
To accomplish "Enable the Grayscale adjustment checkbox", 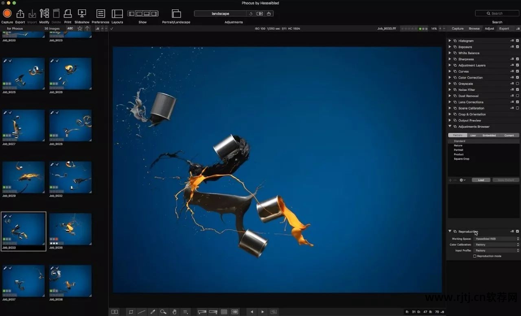I will (517, 84).
